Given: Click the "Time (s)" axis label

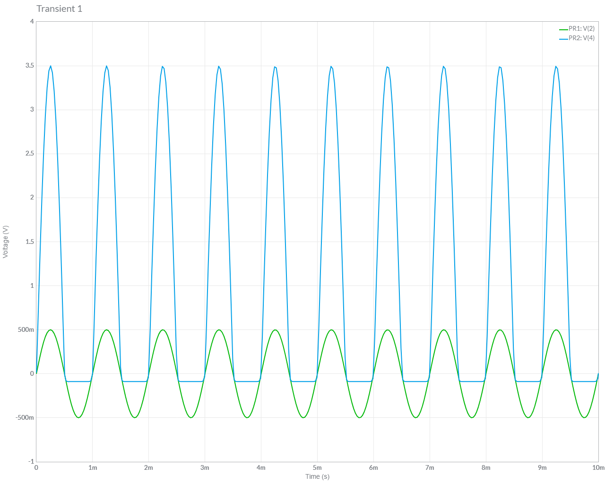Looking at the screenshot, I should [x=317, y=476].
